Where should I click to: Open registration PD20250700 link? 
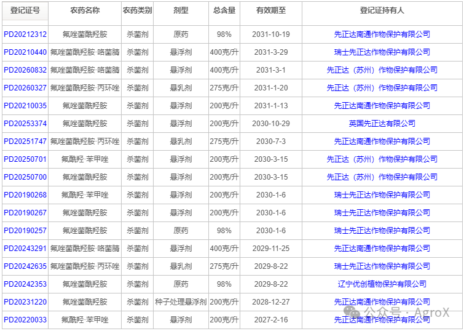point(25,177)
